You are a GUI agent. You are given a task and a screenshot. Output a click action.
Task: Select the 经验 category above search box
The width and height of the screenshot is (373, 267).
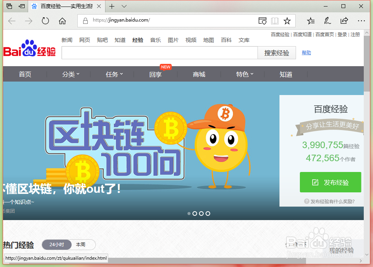[x=138, y=40]
